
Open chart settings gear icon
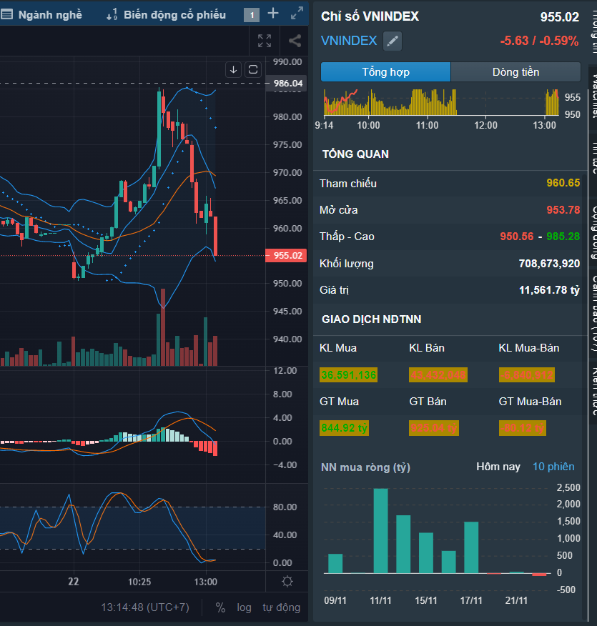[287, 581]
